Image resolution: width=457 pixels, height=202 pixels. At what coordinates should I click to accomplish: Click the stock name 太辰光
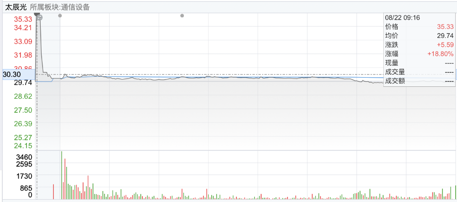tap(16, 8)
